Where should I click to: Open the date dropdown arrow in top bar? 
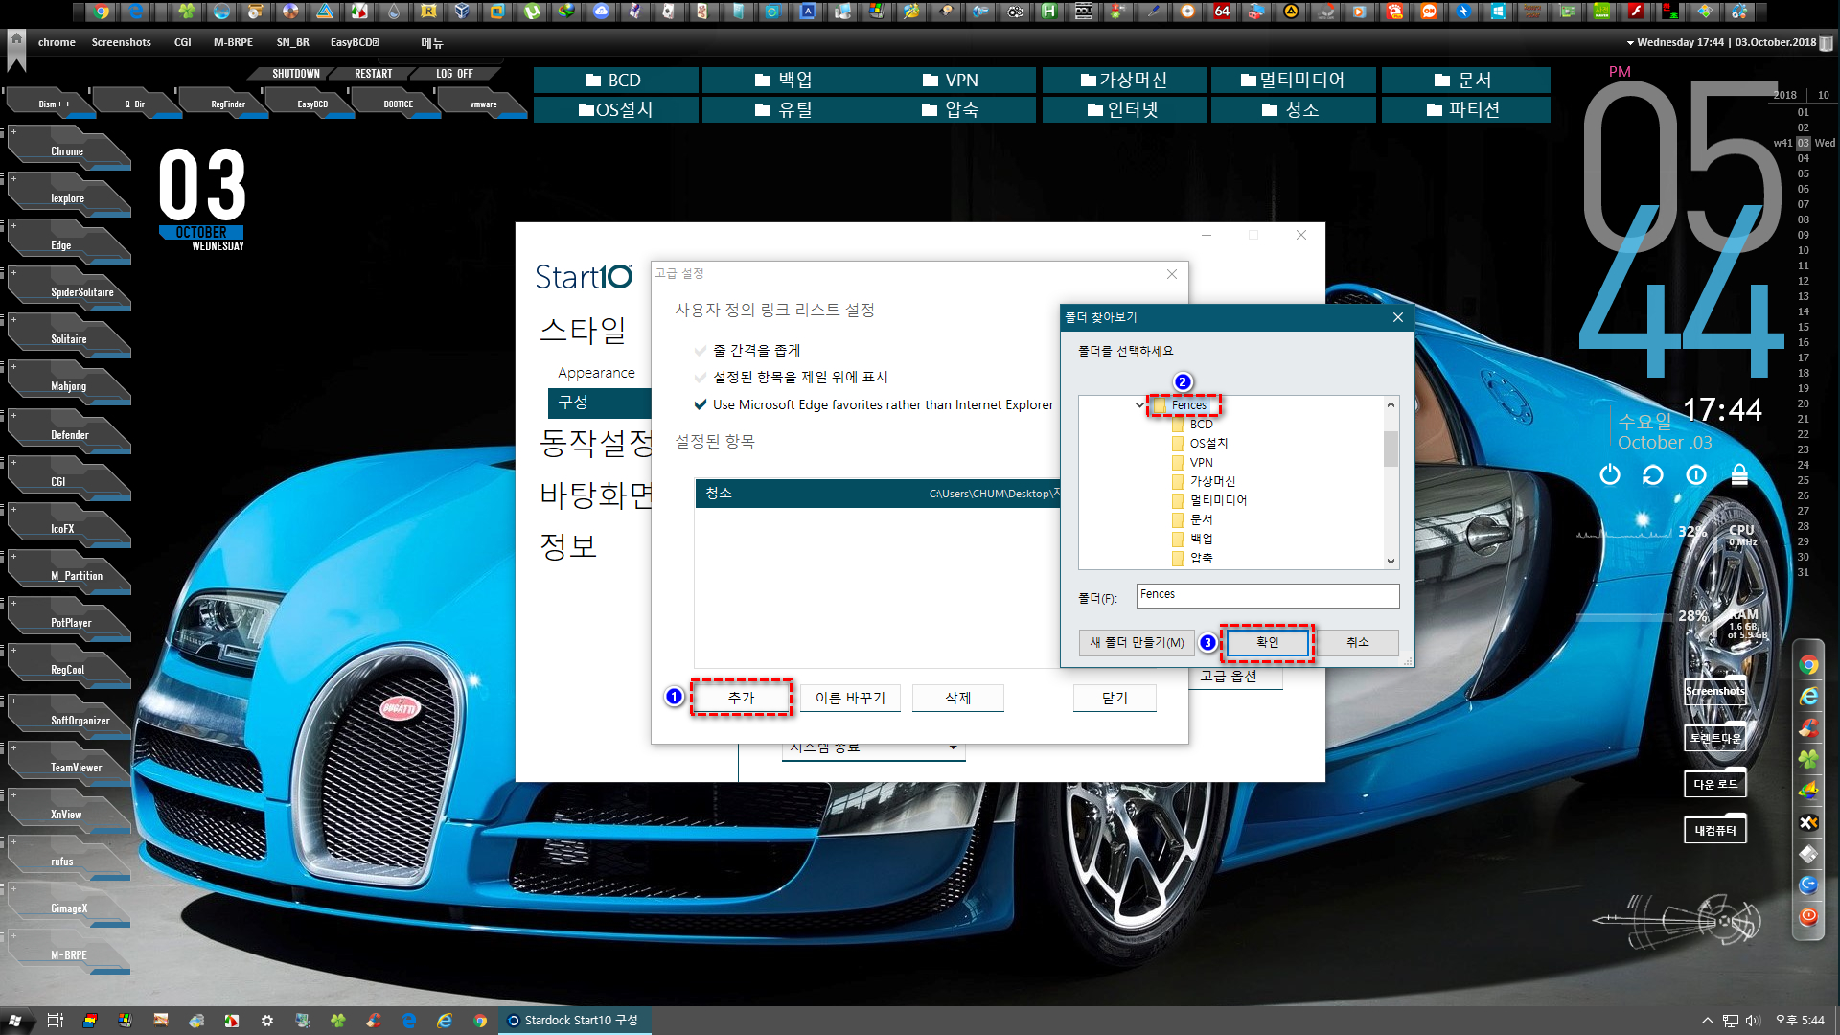point(1630,43)
